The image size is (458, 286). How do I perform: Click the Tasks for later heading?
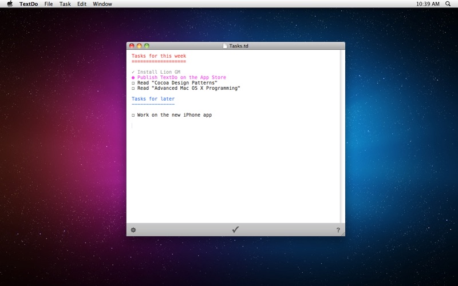(x=153, y=99)
